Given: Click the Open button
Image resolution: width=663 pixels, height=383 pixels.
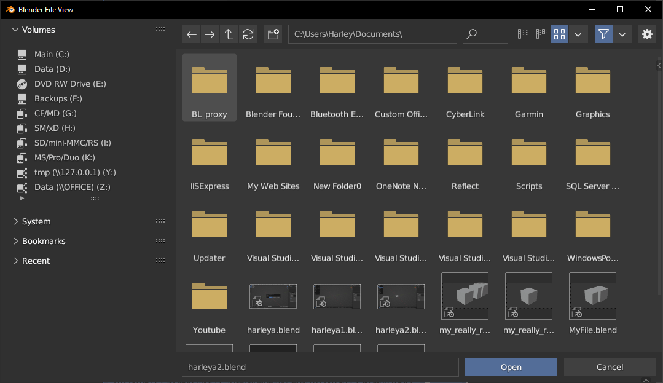Looking at the screenshot, I should (511, 367).
